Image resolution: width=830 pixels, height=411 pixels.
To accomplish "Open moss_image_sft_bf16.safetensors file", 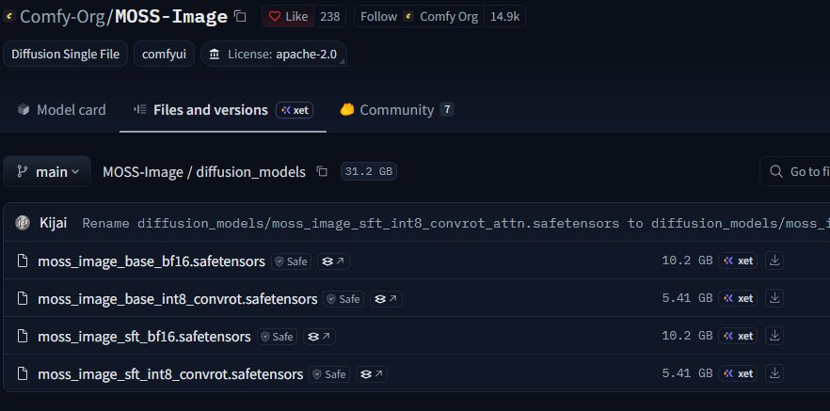I will tap(144, 337).
